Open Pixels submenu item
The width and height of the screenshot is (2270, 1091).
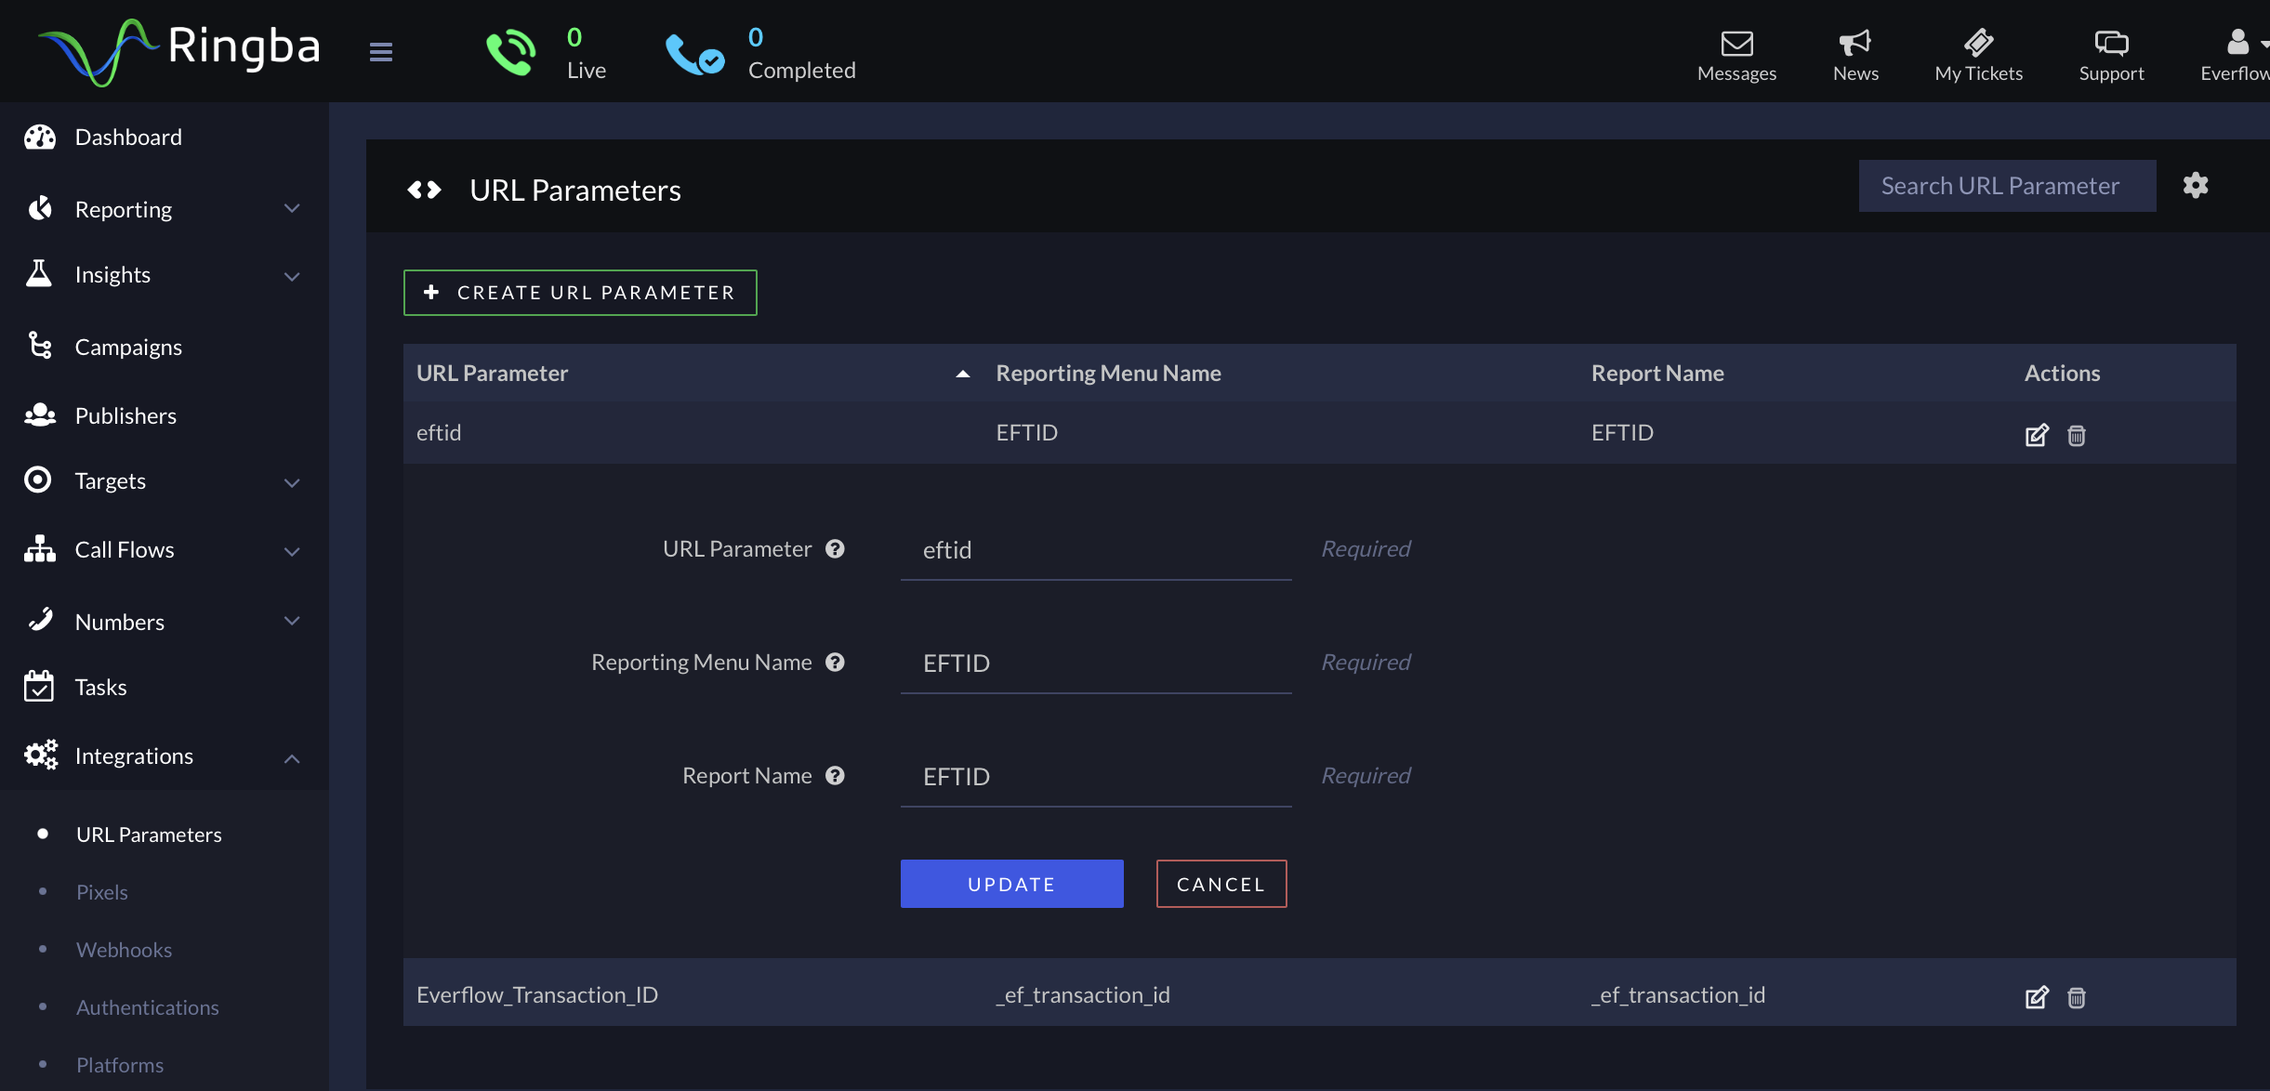[102, 892]
